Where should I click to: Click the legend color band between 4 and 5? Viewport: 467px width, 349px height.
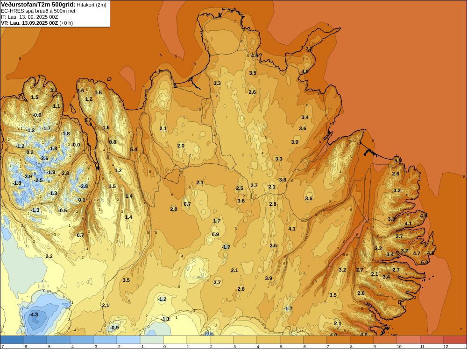[269, 340]
